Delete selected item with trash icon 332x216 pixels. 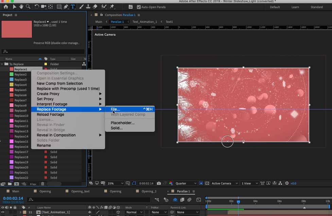42,184
